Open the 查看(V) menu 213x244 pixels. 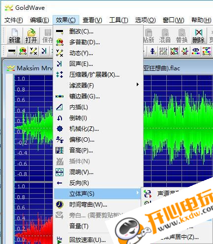(92, 20)
